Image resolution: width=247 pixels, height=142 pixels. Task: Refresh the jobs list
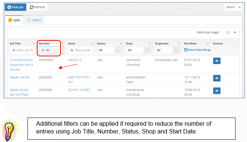(37, 7)
